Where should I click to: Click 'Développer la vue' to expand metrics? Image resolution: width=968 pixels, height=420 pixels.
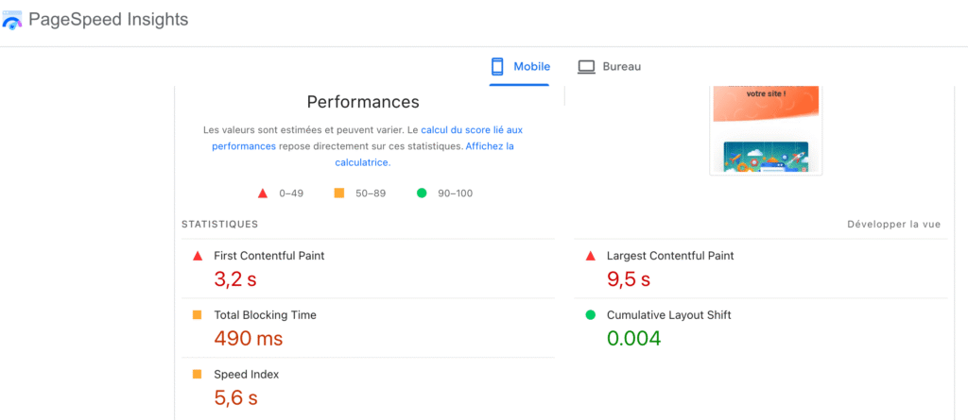pos(894,225)
